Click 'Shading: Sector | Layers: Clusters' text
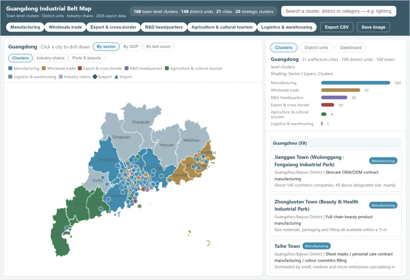 [302, 74]
